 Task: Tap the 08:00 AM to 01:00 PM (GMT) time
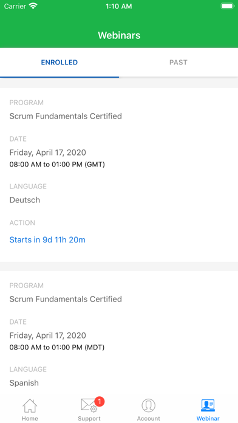[57, 164]
